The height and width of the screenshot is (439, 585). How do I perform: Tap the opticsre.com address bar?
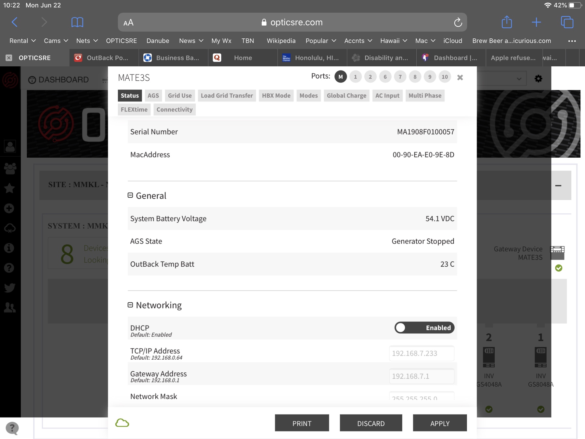(292, 22)
